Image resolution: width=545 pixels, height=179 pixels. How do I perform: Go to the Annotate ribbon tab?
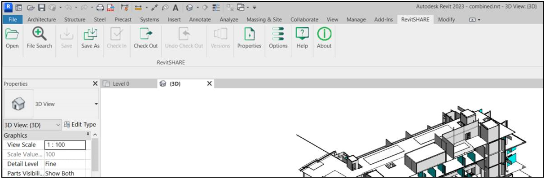pos(200,20)
